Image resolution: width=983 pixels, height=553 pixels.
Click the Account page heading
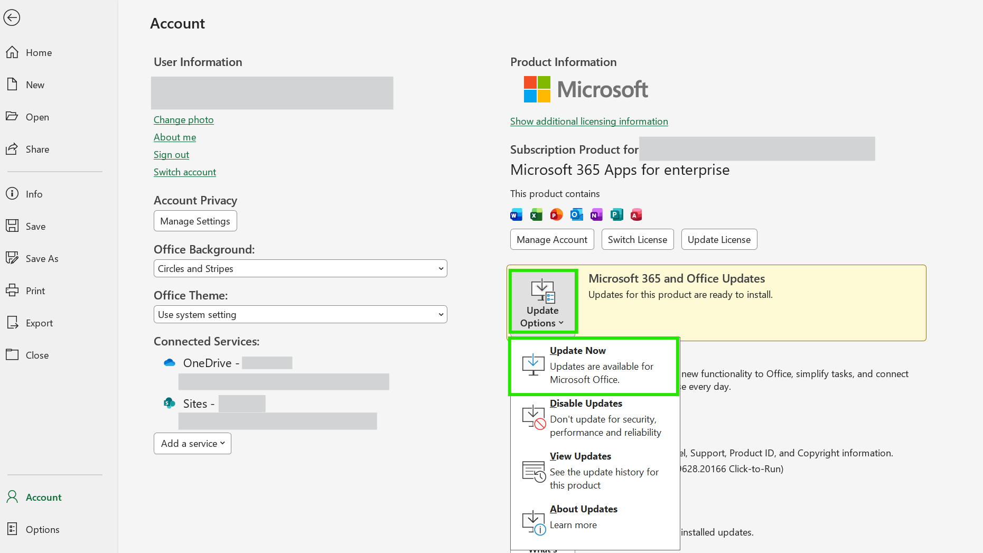coord(177,23)
